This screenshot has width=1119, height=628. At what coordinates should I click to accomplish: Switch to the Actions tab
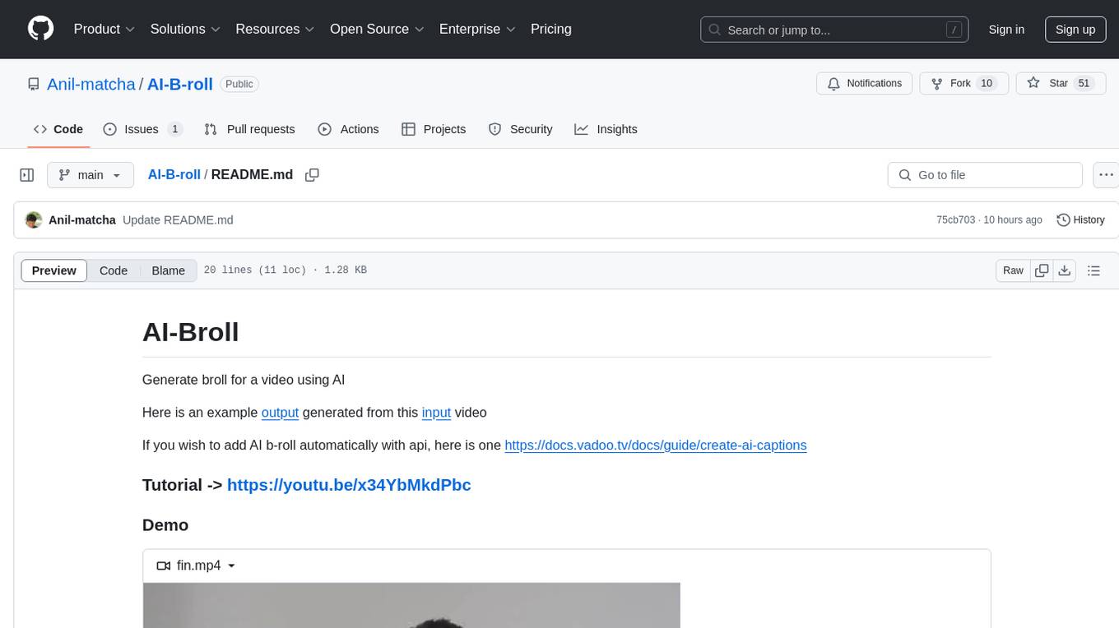click(348, 129)
